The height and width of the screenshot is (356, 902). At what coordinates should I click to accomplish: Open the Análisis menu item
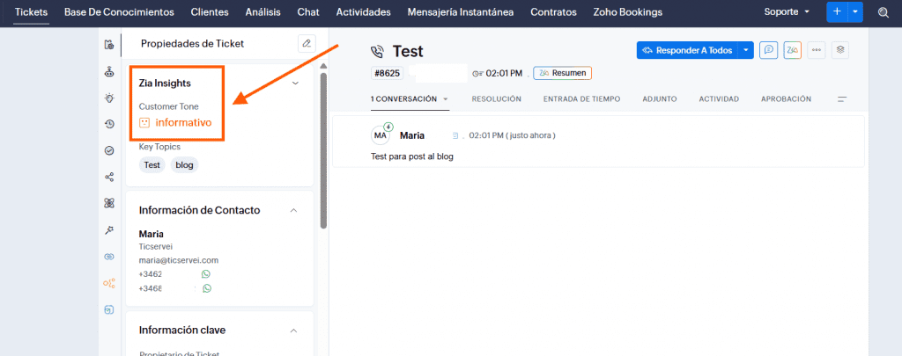[262, 12]
